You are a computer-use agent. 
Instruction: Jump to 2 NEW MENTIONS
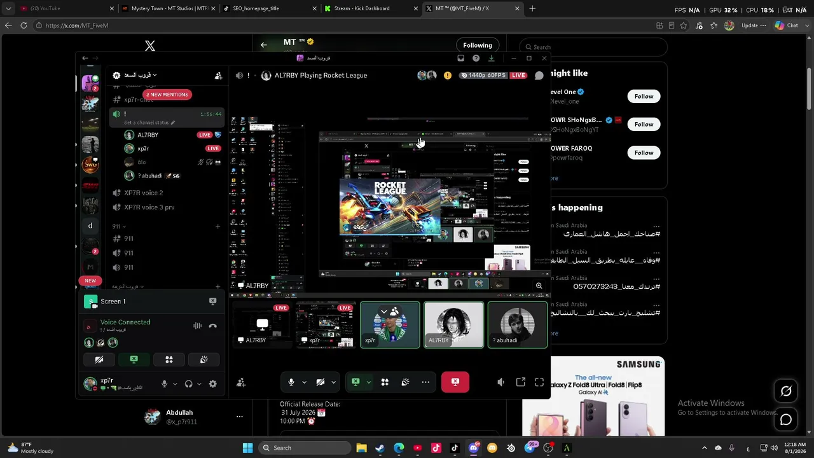coord(167,94)
